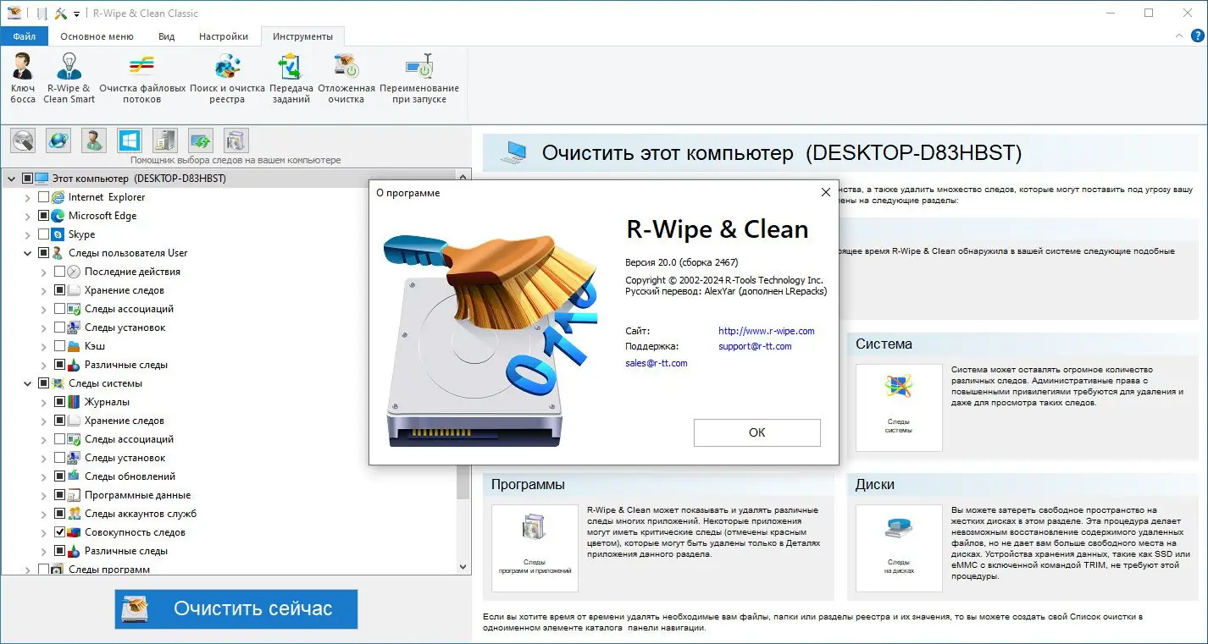Screen dimensions: 1208x644
Task: Select the Этот компьютер root tree row
Action: click(229, 179)
